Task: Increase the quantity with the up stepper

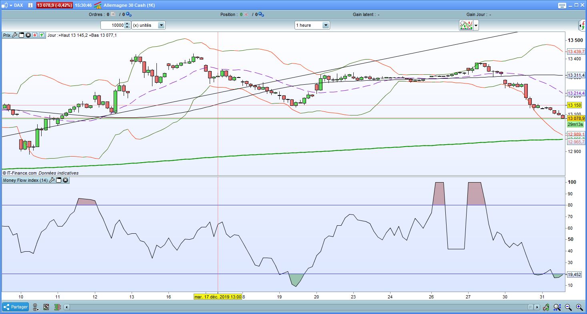Action: [x=127, y=24]
